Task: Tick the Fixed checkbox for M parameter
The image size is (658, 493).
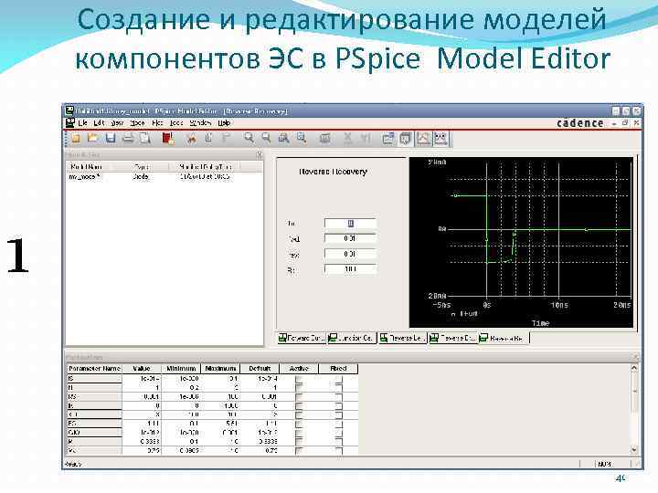Action: click(339, 442)
